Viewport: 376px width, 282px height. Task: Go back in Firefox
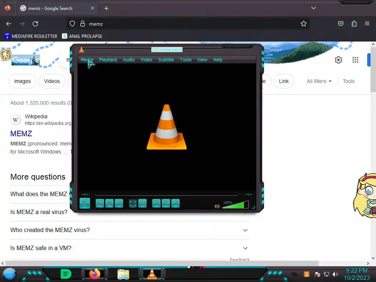[9, 24]
